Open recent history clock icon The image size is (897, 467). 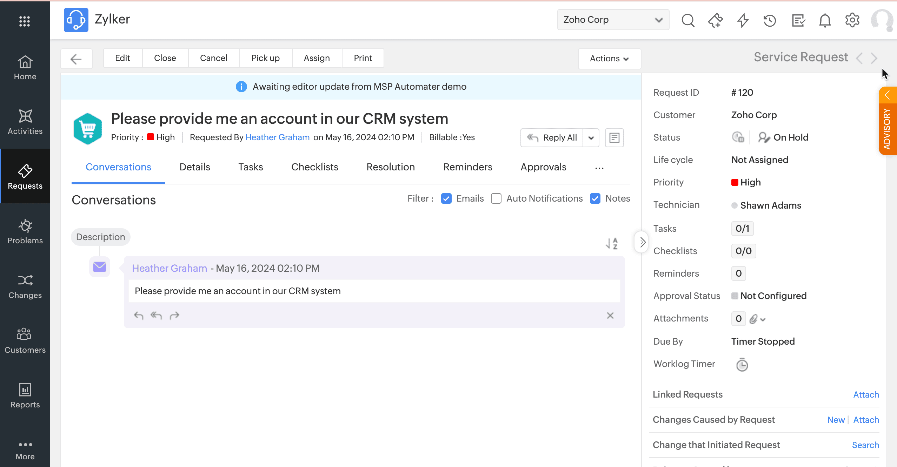pos(770,20)
